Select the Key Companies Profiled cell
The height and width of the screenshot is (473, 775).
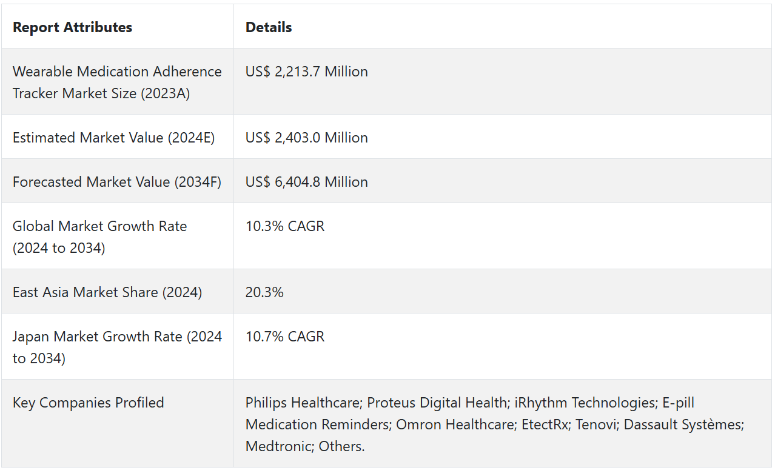[x=88, y=403]
